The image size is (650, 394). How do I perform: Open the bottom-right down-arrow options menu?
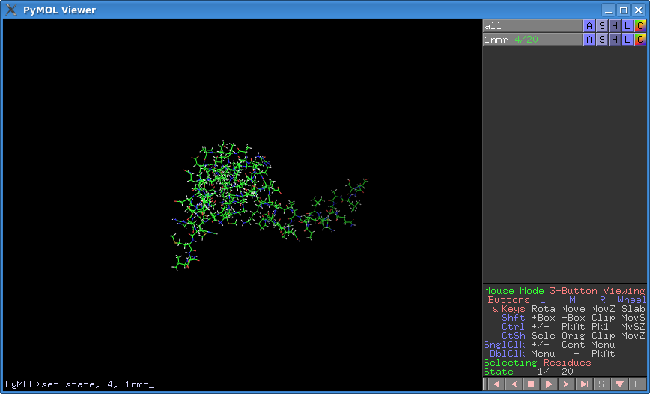(x=619, y=384)
